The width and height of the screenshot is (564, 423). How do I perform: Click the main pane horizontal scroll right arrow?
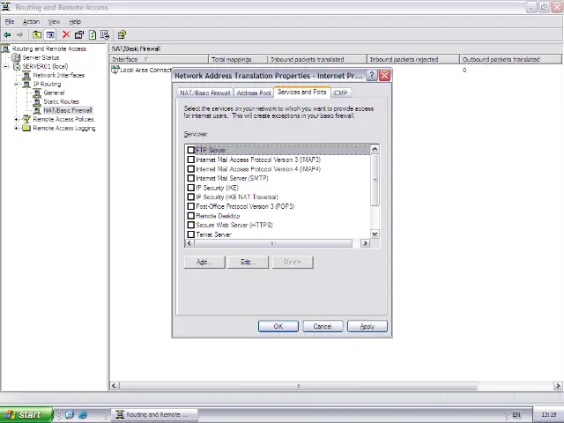[558, 386]
